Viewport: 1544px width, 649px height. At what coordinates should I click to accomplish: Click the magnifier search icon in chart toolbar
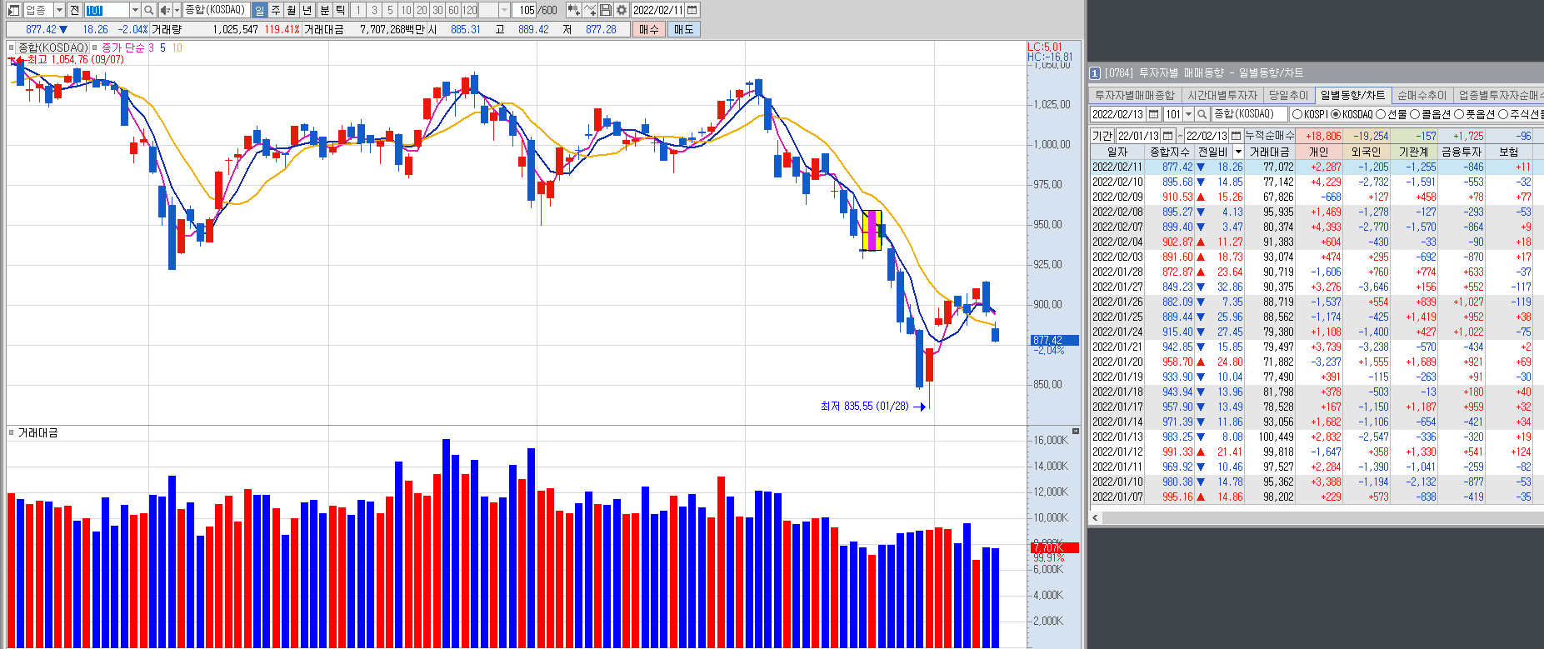(148, 10)
